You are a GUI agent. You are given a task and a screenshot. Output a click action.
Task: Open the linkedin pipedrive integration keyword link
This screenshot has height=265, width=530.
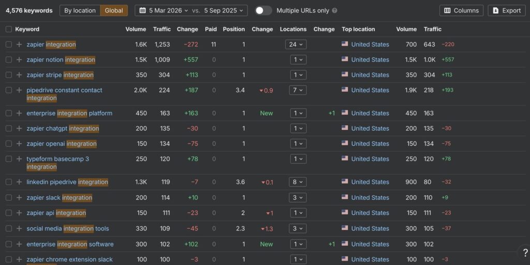pos(67,182)
